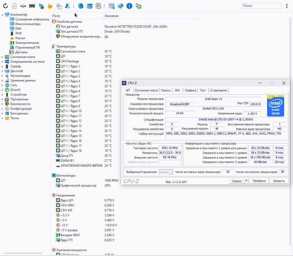
Task: Click the blue info circle toolbar icon
Action: pos(129,6)
